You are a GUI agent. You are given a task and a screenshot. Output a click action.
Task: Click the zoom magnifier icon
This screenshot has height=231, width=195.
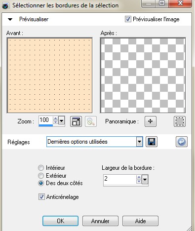coord(91,121)
